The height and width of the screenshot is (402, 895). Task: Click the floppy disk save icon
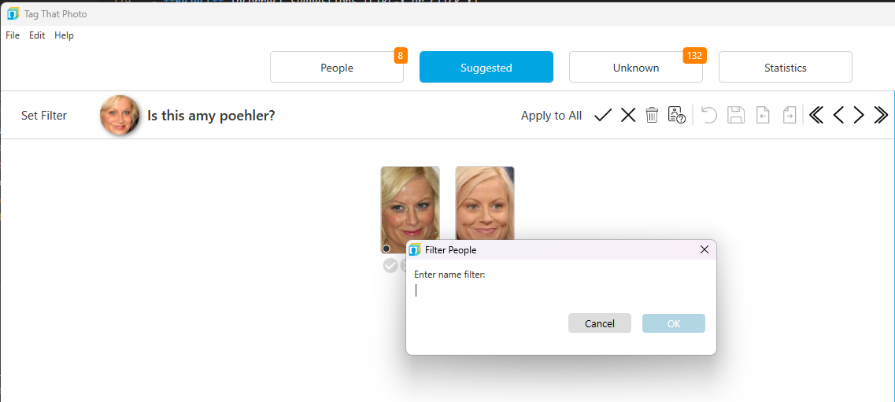pyautogui.click(x=736, y=115)
